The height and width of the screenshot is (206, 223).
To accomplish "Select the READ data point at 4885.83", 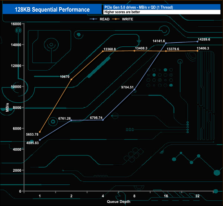I will 40,140.
